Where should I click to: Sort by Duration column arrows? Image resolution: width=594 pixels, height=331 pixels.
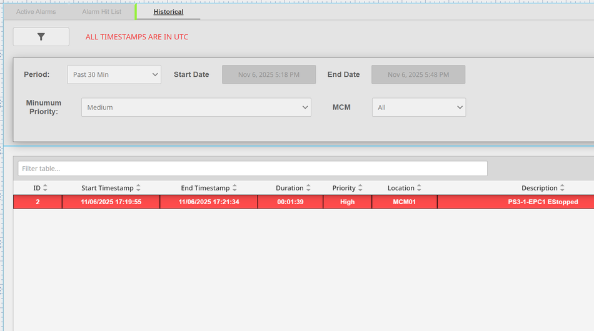point(308,188)
